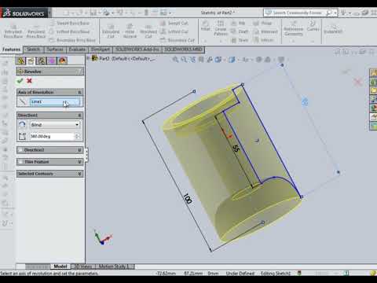Switch to the Surfaces tab

(55, 50)
